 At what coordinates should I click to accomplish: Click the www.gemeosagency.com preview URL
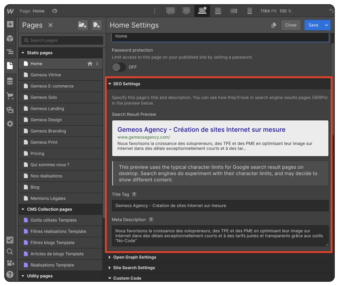[x=143, y=137]
